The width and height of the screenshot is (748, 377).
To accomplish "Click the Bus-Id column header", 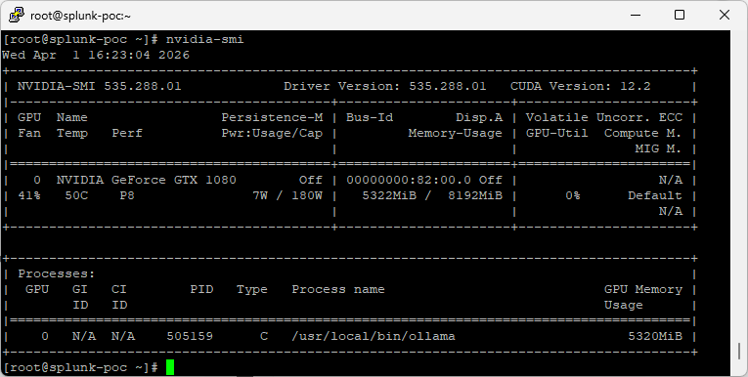I will [370, 117].
